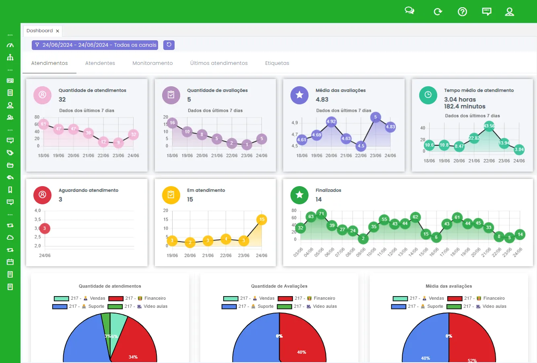Click Suporte color swatch in Média das avaliações legend
This screenshot has height=363, width=537.
click(x=399, y=307)
